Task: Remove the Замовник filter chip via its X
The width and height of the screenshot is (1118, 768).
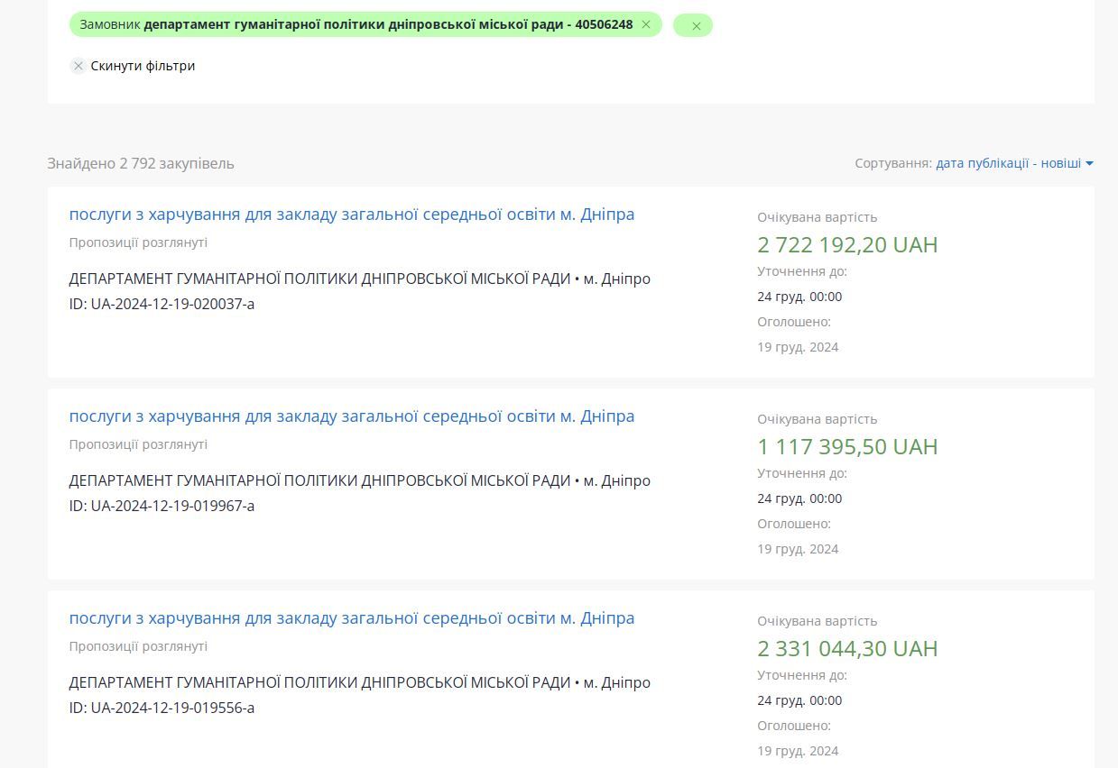Action: point(646,24)
